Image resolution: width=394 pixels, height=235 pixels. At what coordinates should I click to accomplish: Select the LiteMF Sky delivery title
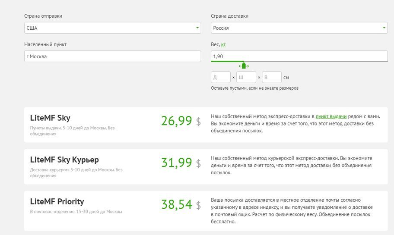50,118
